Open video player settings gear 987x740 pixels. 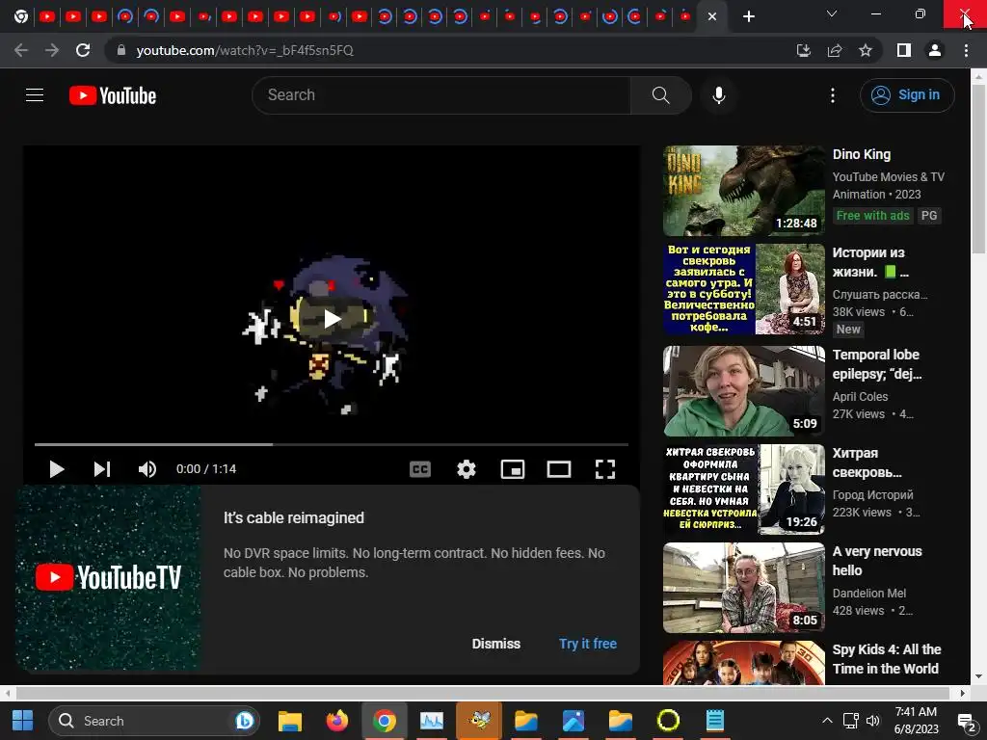coord(466,469)
